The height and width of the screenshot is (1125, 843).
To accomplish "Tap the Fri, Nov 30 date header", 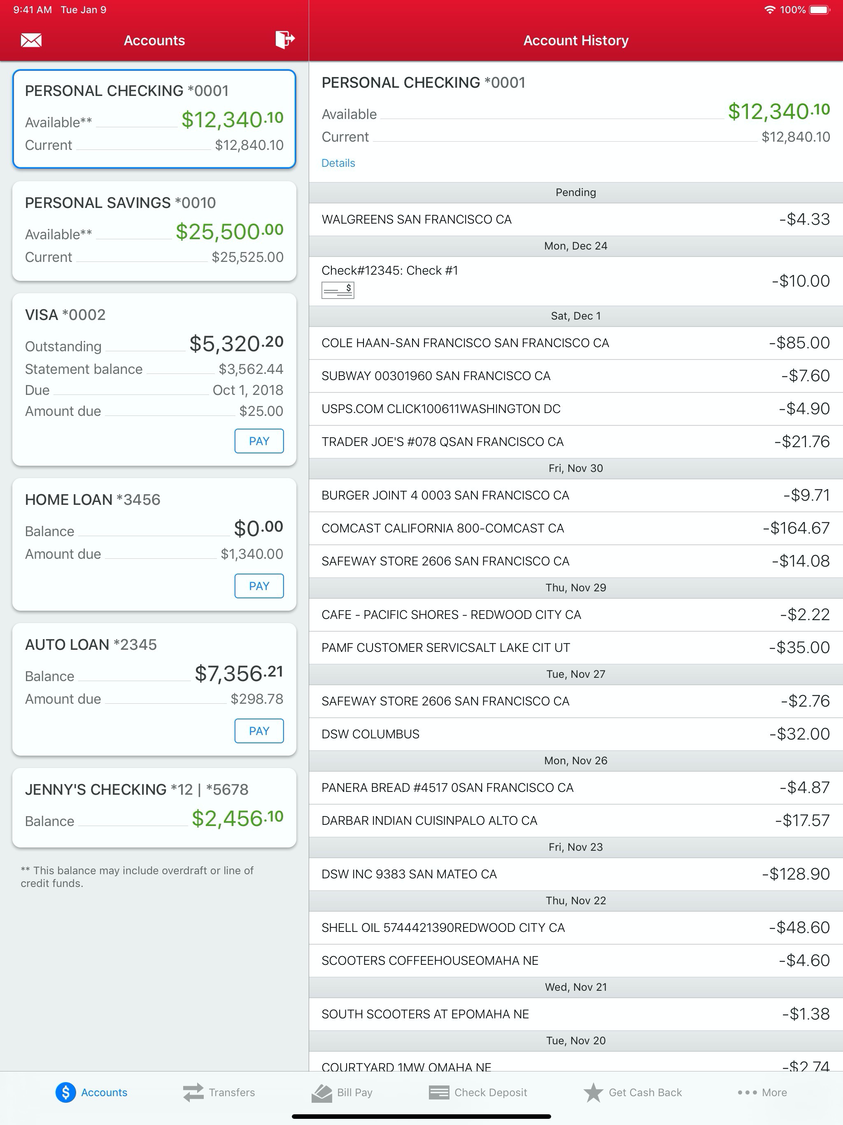I will tap(575, 469).
